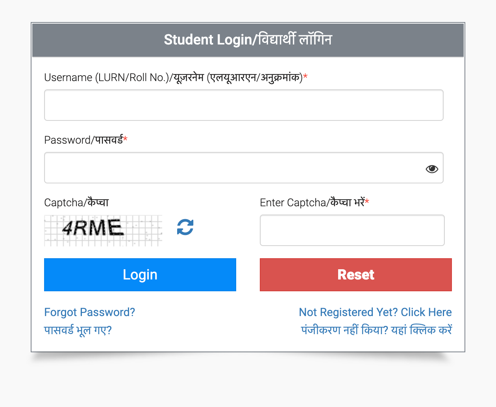Click into the Password input box
This screenshot has height=407, width=496.
tap(232, 168)
